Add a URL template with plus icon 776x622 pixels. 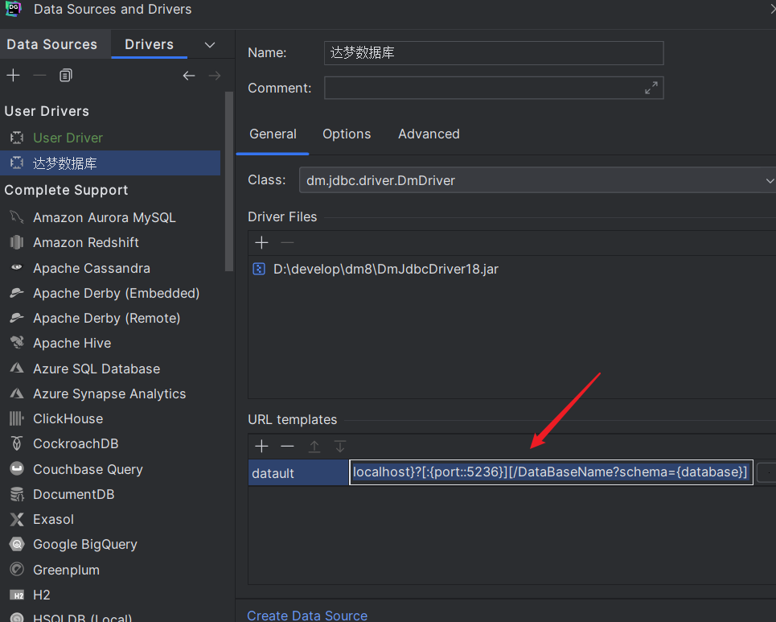(x=261, y=447)
